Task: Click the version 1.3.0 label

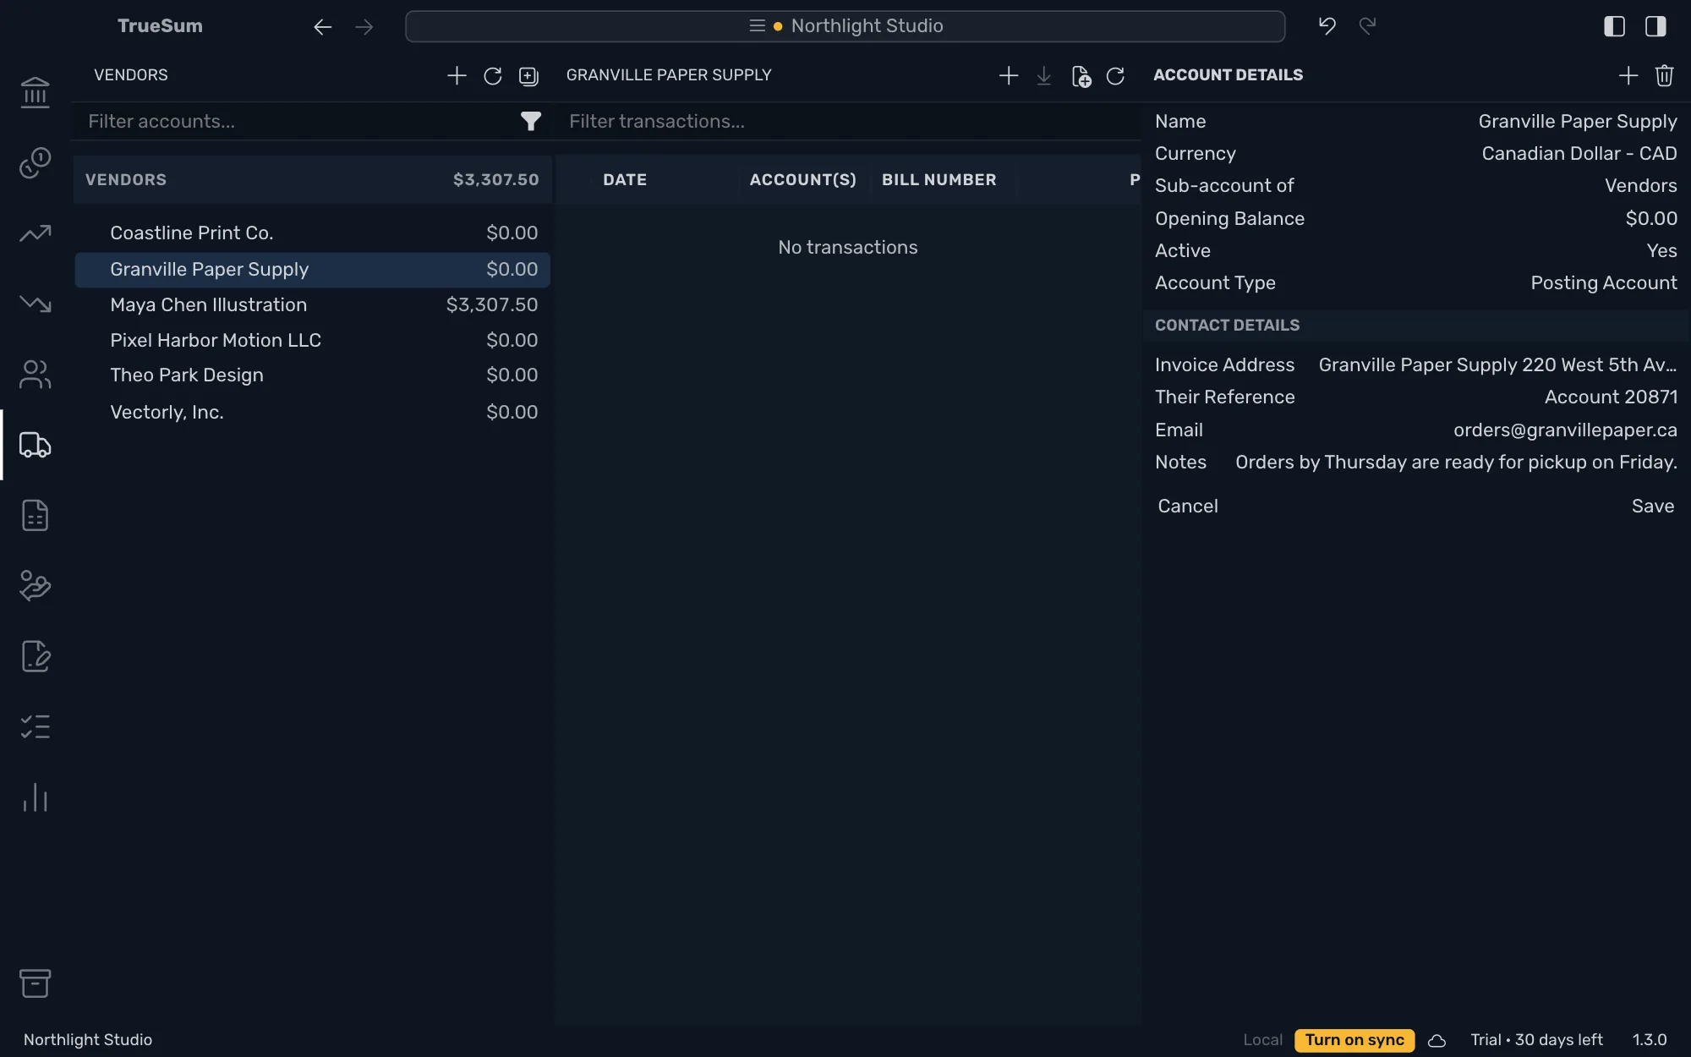Action: pyautogui.click(x=1649, y=1040)
